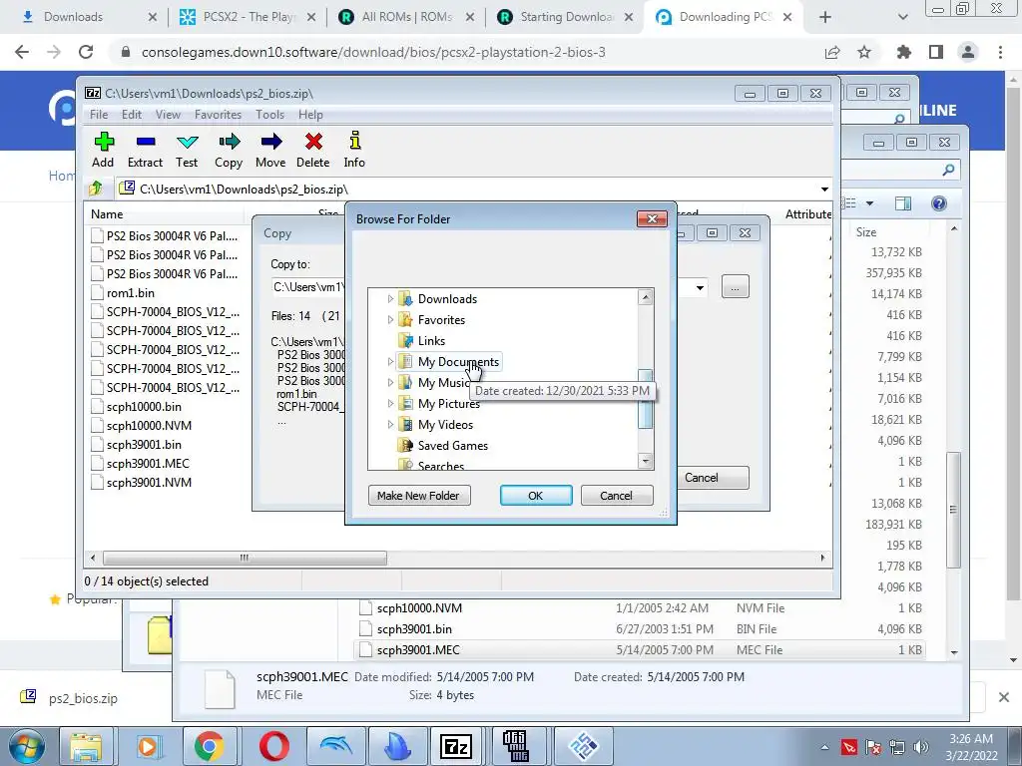
Task: Open the 7-Zip address bar path dropdown
Action: [824, 189]
